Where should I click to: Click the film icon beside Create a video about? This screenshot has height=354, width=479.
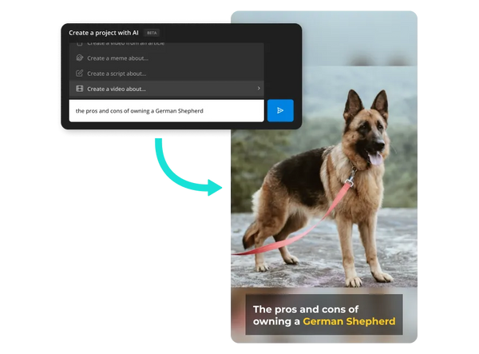coord(79,89)
